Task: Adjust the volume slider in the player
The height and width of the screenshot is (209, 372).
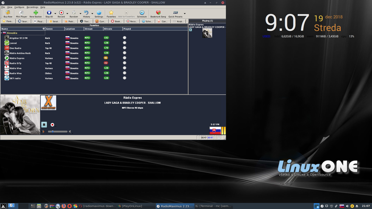Action: tap(58, 132)
